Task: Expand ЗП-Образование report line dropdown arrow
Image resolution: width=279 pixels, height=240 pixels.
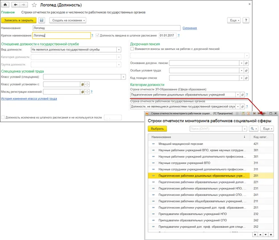Action: pos(238,95)
